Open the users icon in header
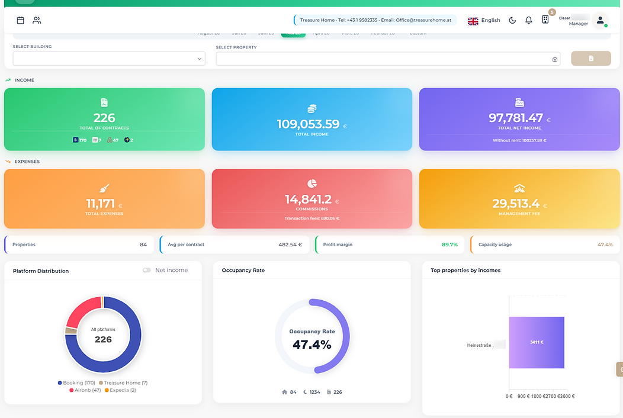This screenshot has height=418, width=623. click(x=37, y=20)
